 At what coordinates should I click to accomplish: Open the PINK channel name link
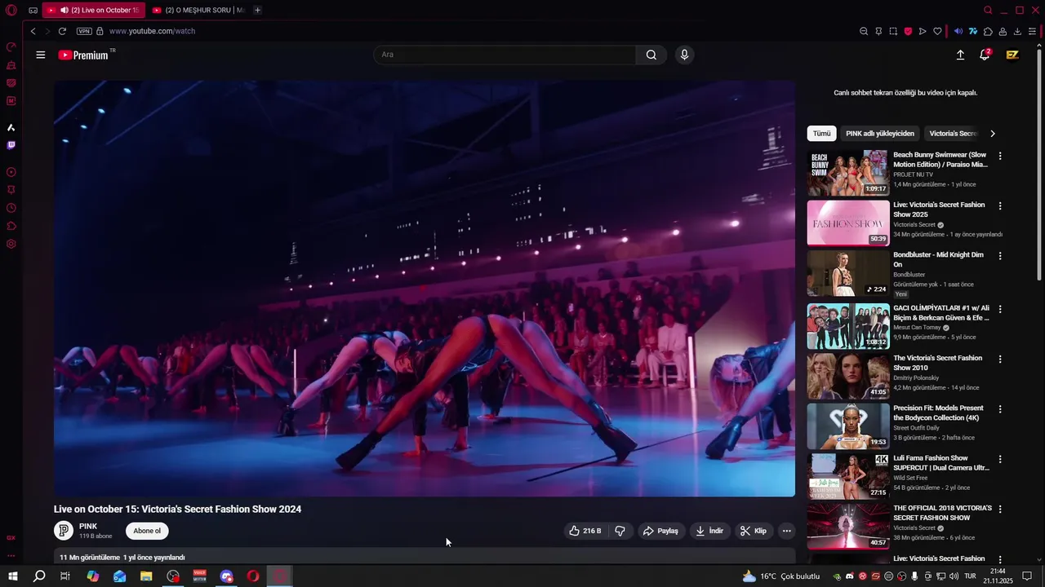click(x=88, y=527)
